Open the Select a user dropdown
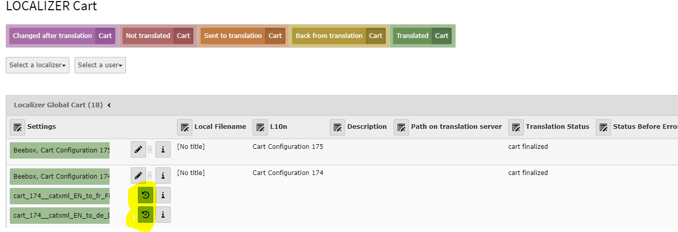 click(x=100, y=65)
